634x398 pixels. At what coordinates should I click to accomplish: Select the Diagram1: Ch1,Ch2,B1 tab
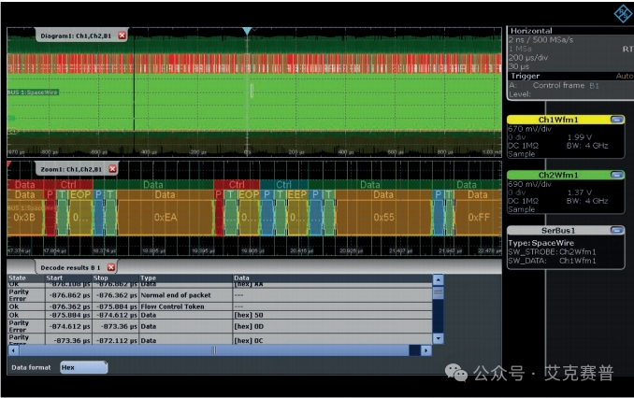point(77,36)
